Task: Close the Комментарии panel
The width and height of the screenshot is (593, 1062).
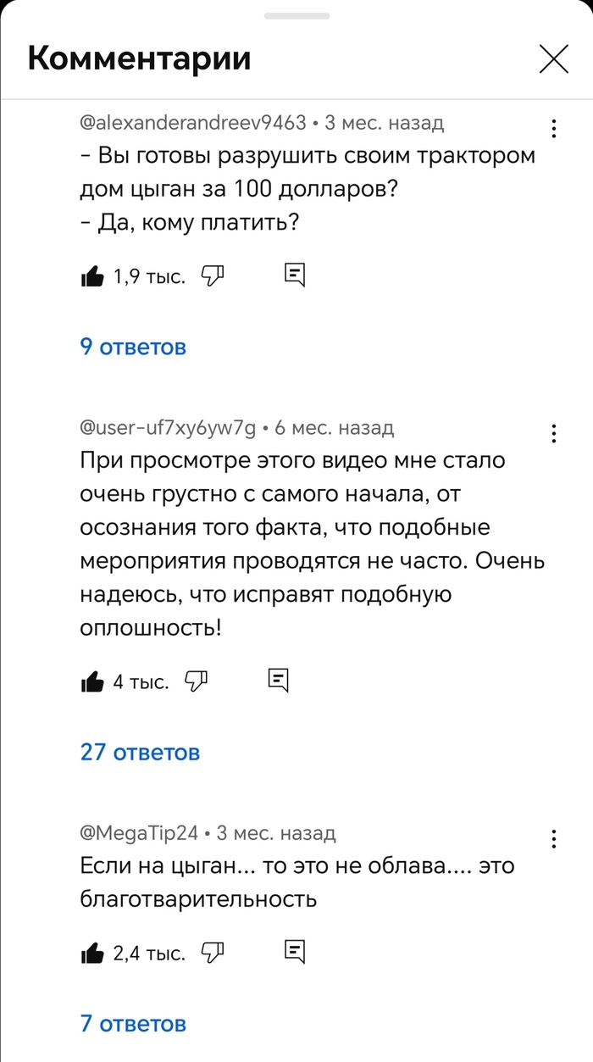Action: [x=554, y=58]
